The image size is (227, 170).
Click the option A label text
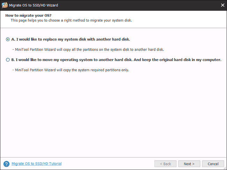click(x=70, y=39)
